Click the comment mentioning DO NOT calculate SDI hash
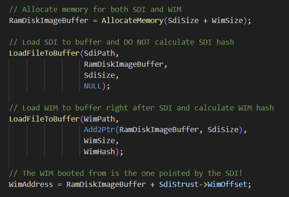 point(122,42)
